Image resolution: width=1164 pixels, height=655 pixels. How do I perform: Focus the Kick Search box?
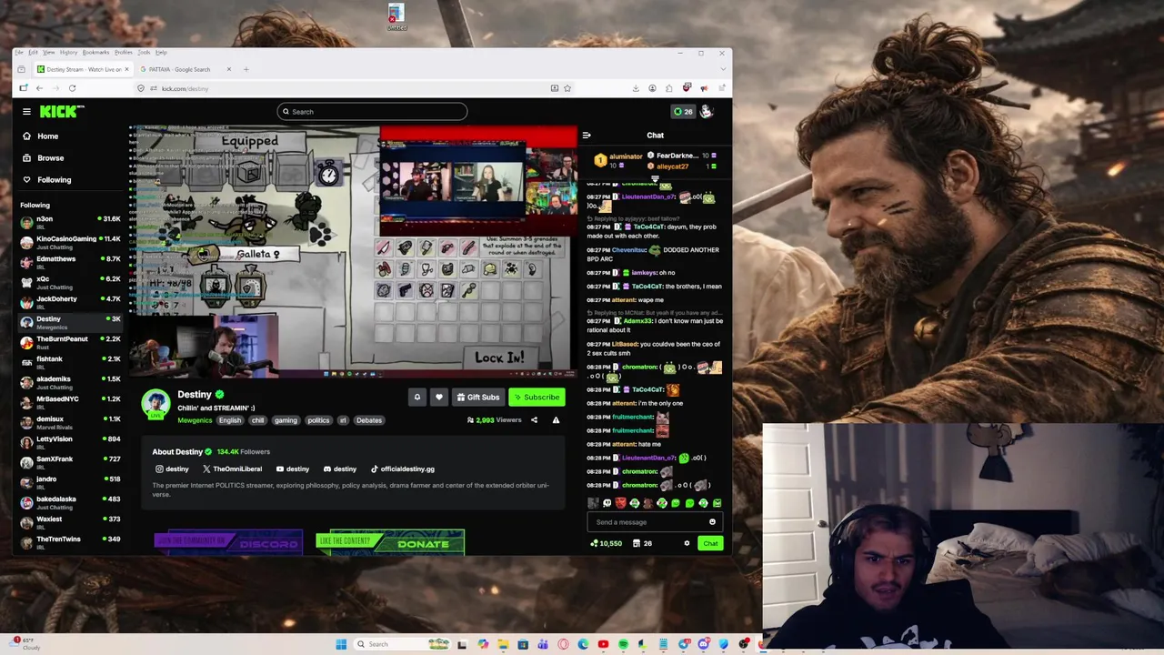point(372,112)
